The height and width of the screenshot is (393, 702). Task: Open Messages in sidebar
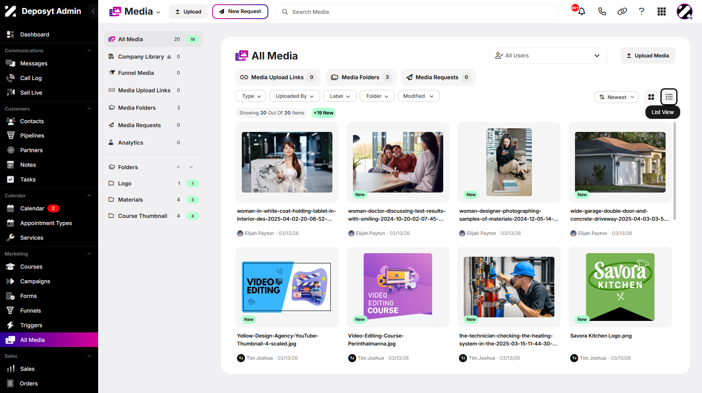pyautogui.click(x=49, y=63)
